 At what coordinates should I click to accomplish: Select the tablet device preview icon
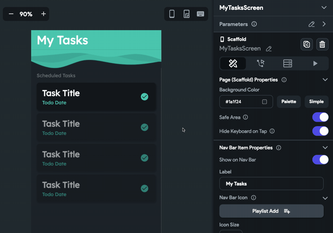pos(186,14)
